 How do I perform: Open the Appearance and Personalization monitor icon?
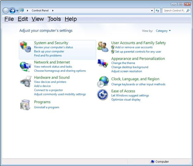(103, 63)
